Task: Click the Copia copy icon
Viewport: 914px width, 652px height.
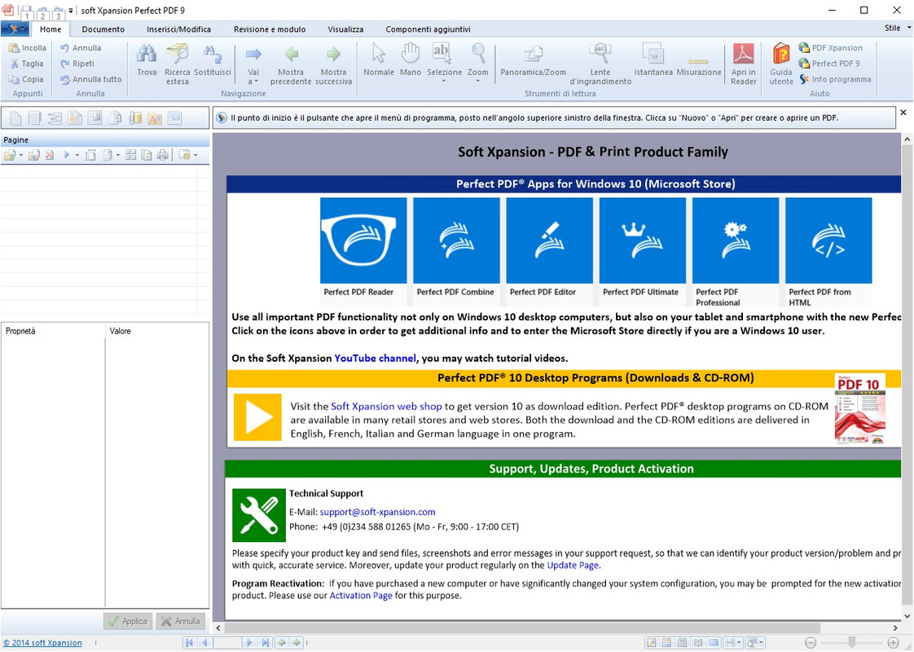Action: (x=15, y=79)
